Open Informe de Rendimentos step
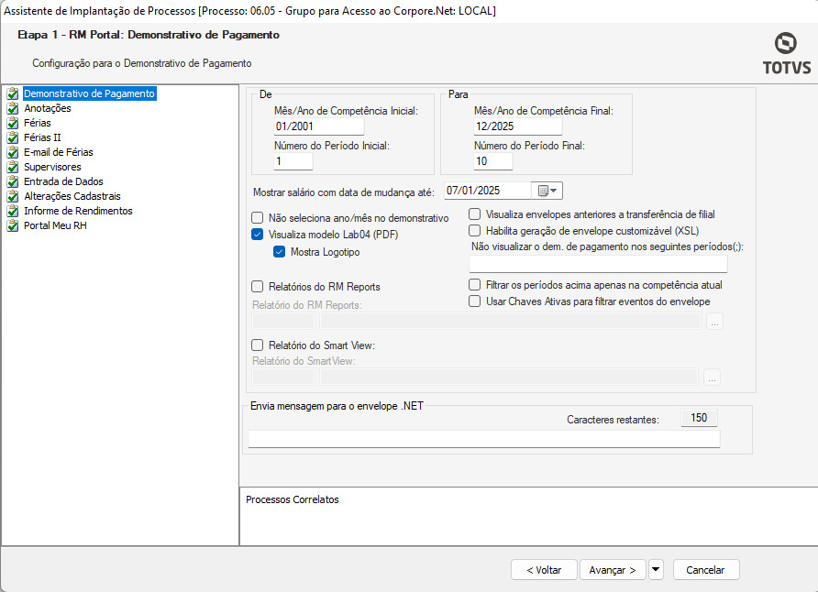Screen dimensions: 818x592 78,211
